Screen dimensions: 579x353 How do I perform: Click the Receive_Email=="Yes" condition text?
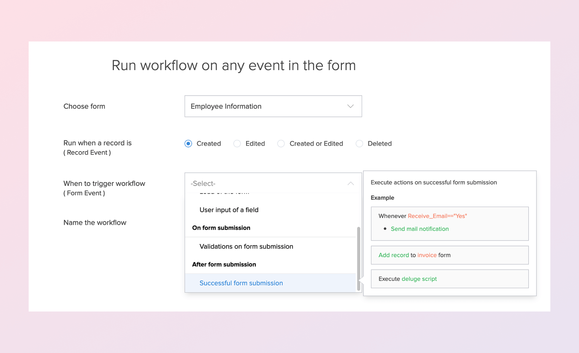click(437, 216)
